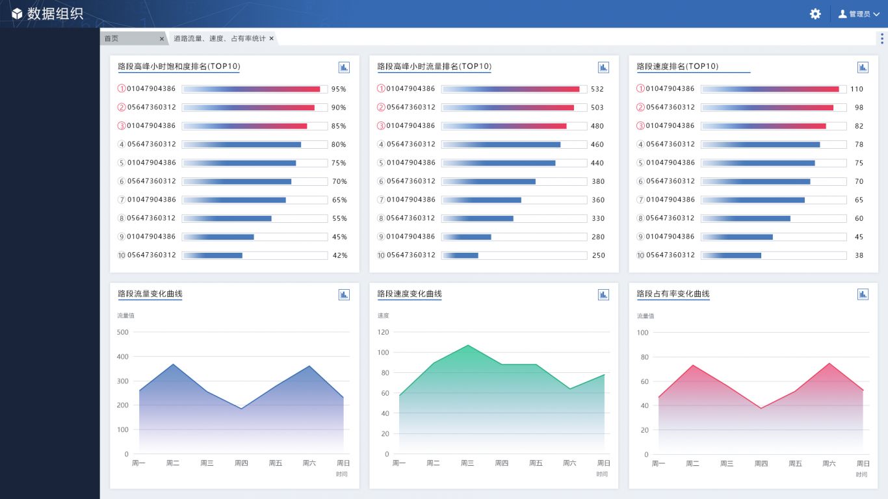
Task: Click the 75% saturation progress bar
Action: (255, 163)
